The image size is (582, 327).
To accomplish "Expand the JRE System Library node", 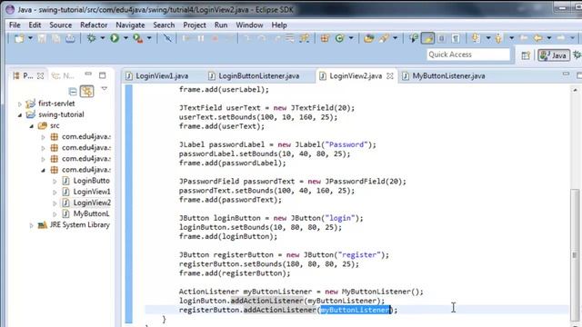I will [x=32, y=225].
